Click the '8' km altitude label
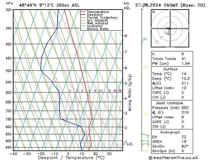This screenshot has width=208, height=160. click(126, 36)
